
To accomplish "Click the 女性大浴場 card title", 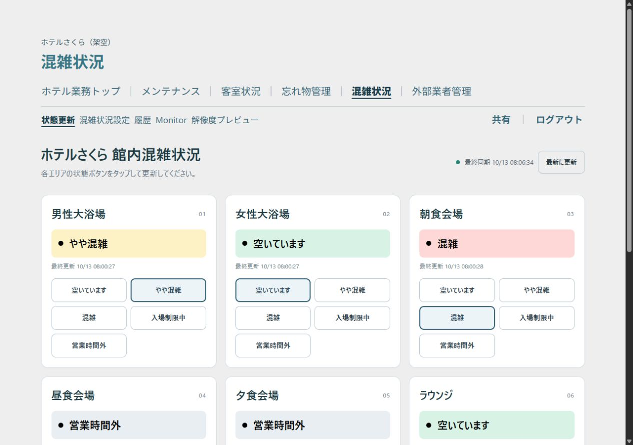I will pos(262,214).
